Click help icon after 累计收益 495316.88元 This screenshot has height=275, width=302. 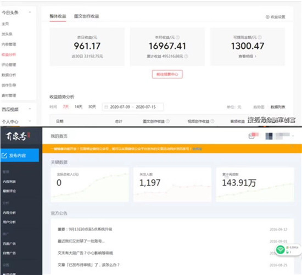click(186, 56)
